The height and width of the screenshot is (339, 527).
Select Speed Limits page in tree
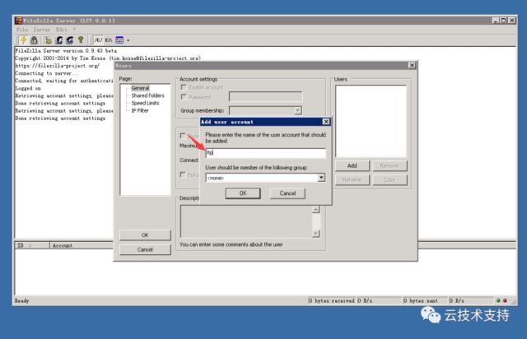pos(145,103)
